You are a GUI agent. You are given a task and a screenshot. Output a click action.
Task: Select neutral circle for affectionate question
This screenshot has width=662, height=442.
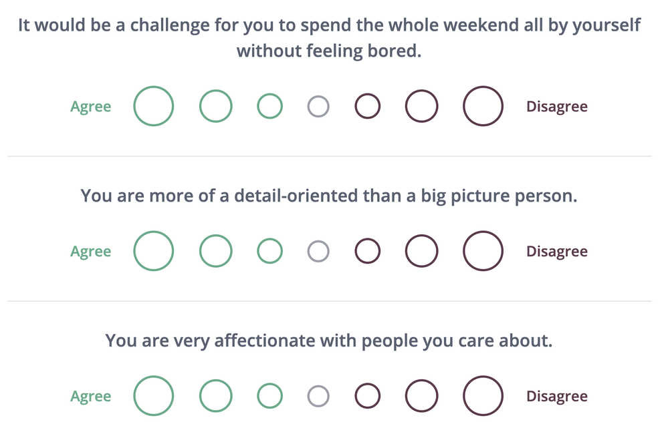click(x=318, y=396)
